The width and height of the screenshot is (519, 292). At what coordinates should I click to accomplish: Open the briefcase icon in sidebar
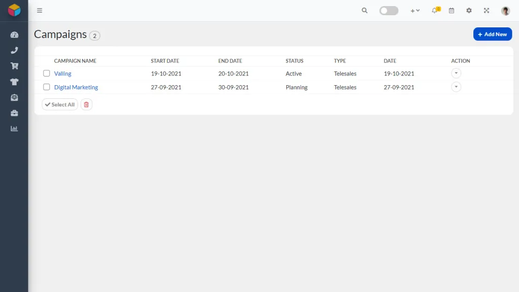click(14, 113)
